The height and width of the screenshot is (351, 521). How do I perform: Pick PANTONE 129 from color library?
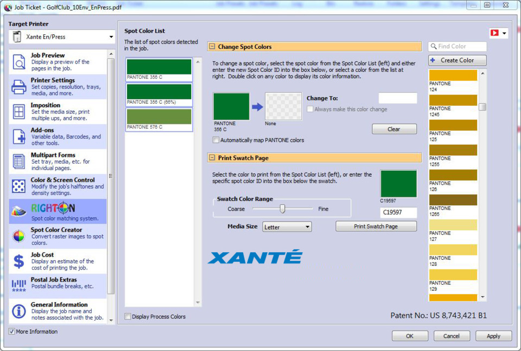(x=453, y=280)
